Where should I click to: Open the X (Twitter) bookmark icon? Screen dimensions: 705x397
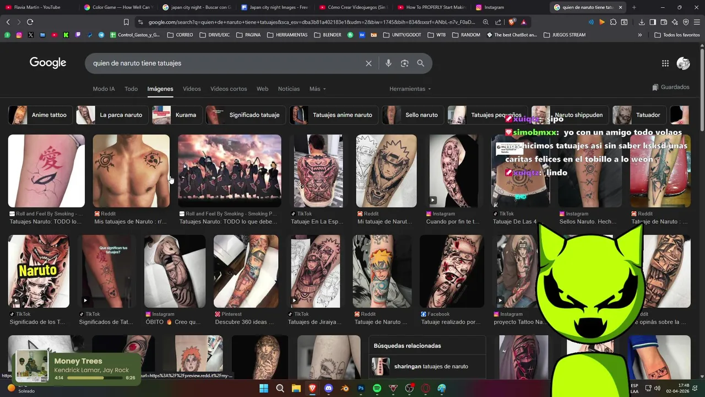[x=30, y=35]
